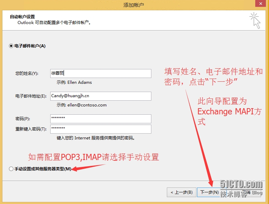This screenshot has height=204, width=269.
Task: Click the 您的姓名(Y) label
Action: point(27,73)
